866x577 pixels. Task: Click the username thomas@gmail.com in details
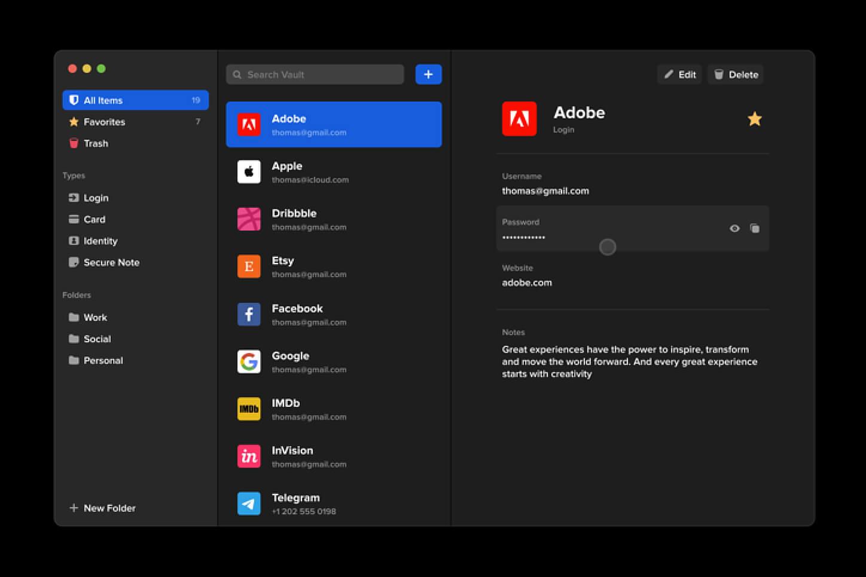pos(545,191)
